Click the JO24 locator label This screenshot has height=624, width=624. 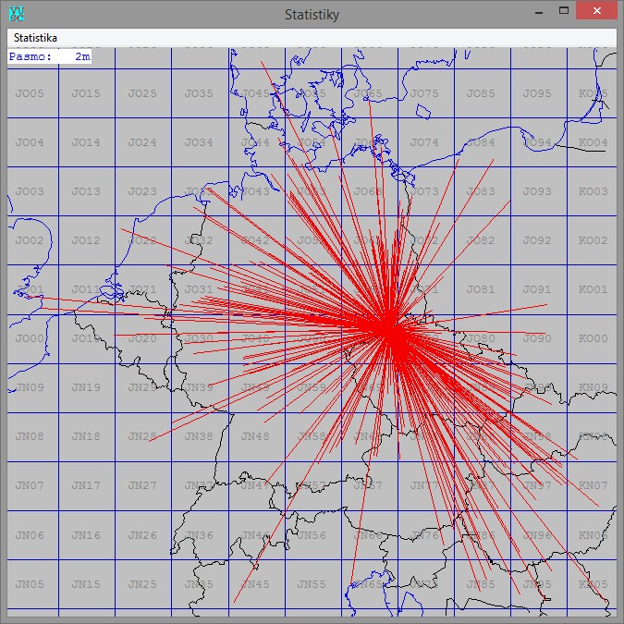click(142, 142)
